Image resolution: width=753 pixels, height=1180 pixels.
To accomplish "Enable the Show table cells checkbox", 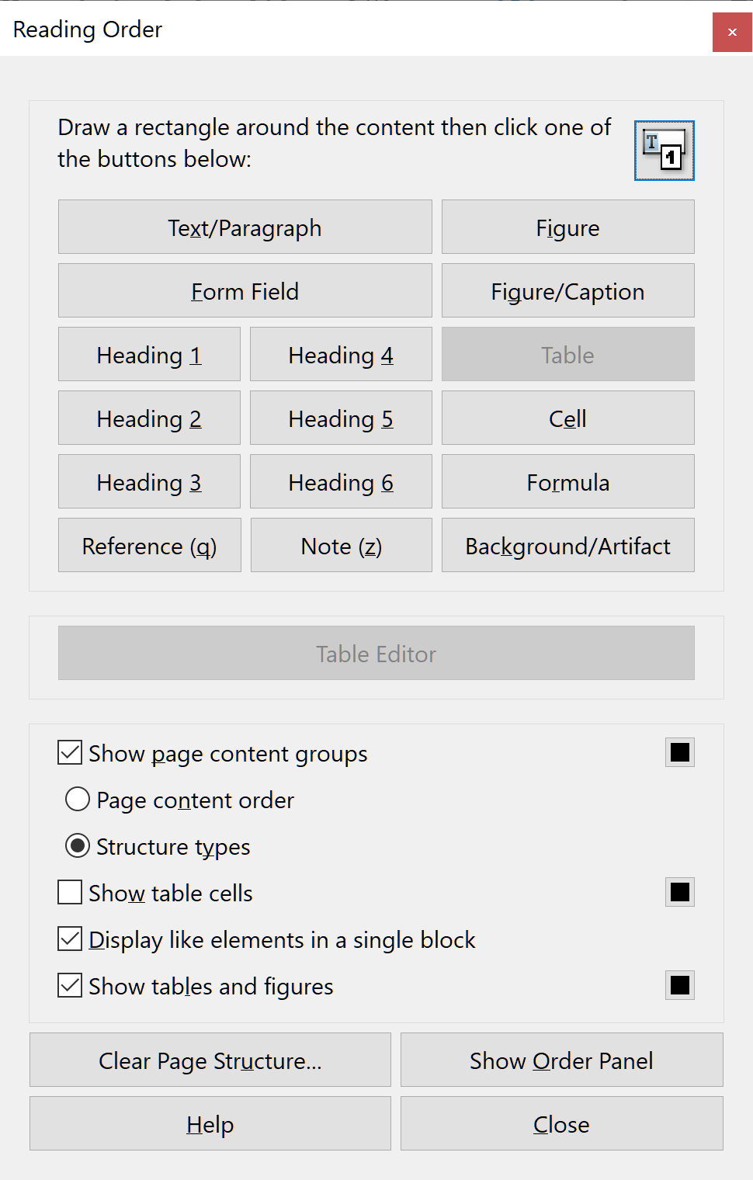I will (70, 893).
